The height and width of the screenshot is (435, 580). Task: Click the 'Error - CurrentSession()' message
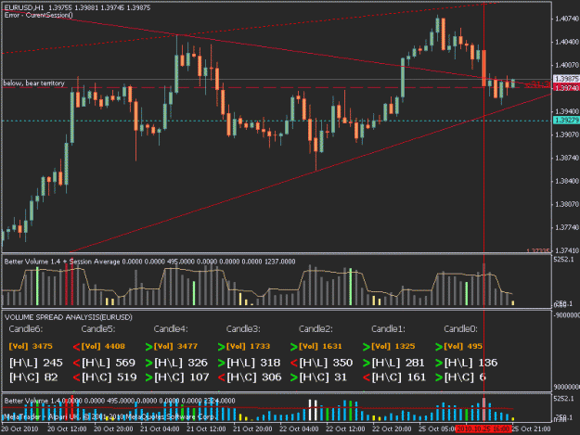coord(38,15)
